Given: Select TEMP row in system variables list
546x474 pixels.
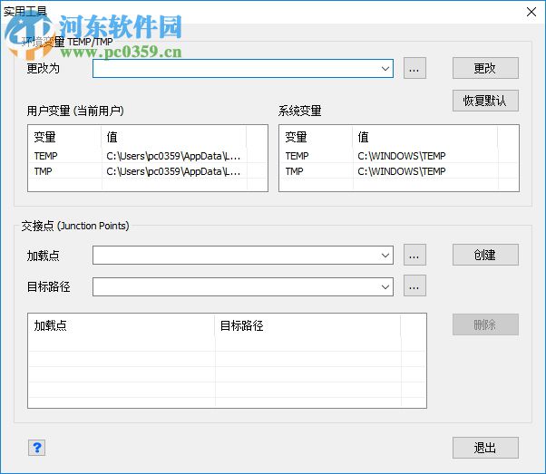Looking at the screenshot, I should coord(399,156).
